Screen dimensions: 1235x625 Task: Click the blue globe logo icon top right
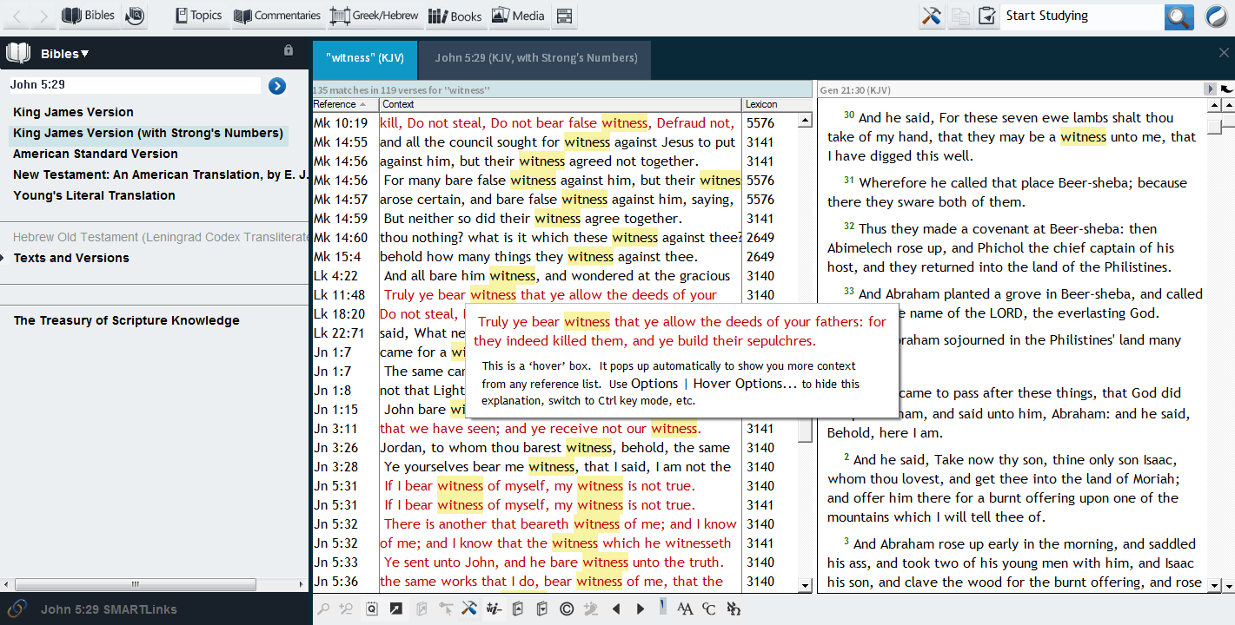click(1215, 16)
